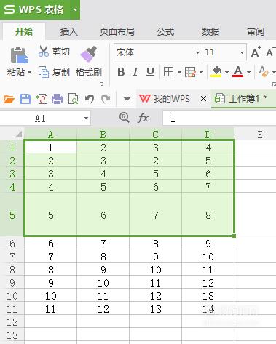
Task: Click the fx insert function icon
Action: pyautogui.click(x=143, y=119)
